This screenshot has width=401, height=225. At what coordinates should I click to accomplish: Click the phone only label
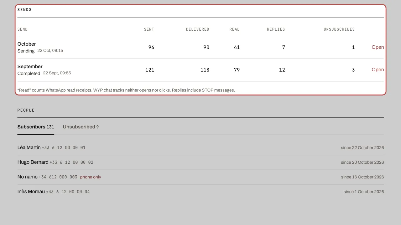coord(91,177)
